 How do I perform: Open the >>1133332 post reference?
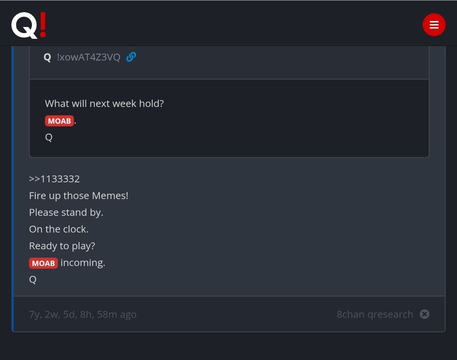pyautogui.click(x=54, y=179)
